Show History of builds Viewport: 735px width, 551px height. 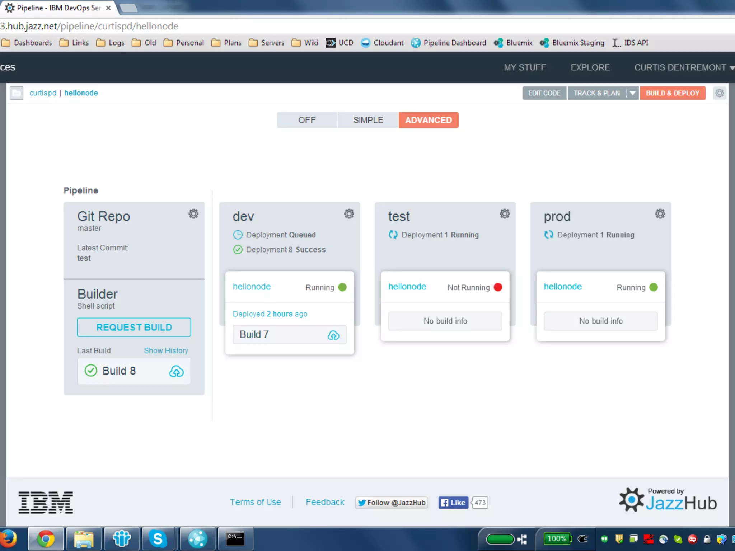tap(166, 350)
